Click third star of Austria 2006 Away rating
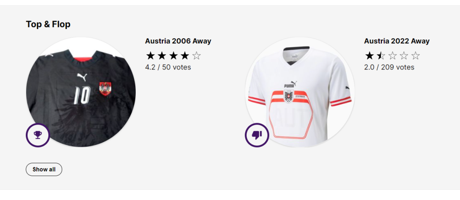Screen dimensions: 460x200 point(173,56)
